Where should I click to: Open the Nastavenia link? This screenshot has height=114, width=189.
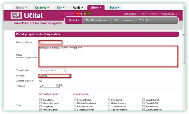pyautogui.click(x=130, y=13)
